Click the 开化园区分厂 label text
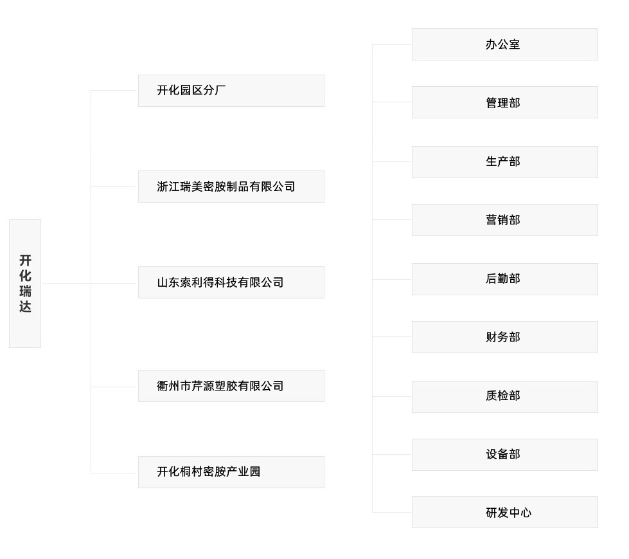Screen dimensions: 629x559 191,91
